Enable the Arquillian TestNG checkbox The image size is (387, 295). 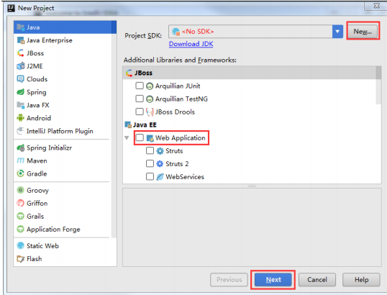pyautogui.click(x=140, y=99)
